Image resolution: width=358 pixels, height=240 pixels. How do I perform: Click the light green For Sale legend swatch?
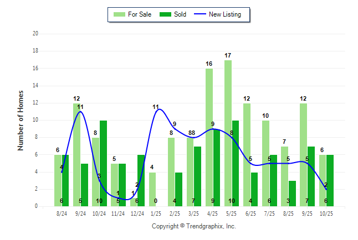[119, 14]
